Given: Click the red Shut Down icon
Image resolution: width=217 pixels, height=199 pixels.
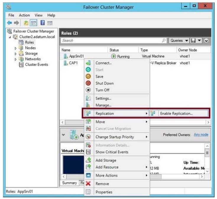Looking at the screenshot, I should [88, 83].
